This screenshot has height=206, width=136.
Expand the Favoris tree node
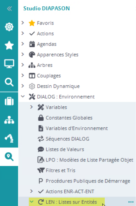[23, 23]
